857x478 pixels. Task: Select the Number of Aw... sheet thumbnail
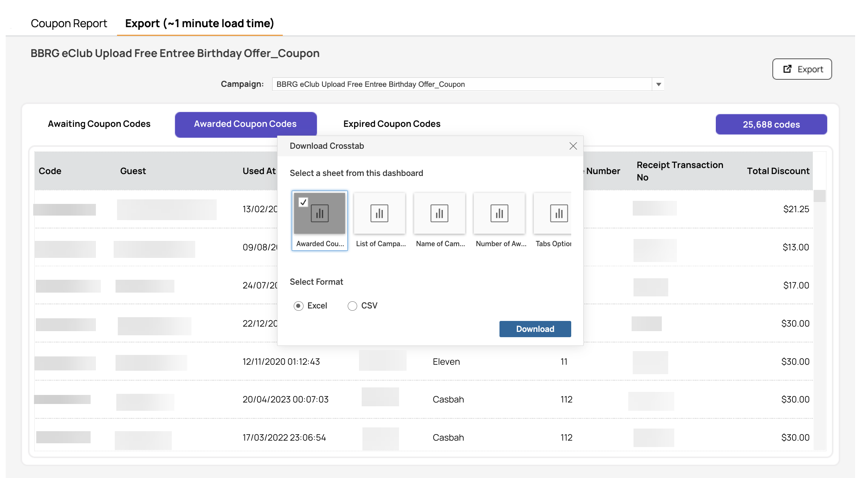point(499,220)
